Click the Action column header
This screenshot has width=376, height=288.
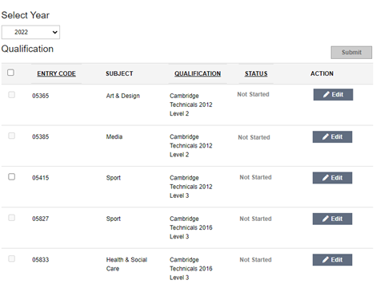[322, 73]
